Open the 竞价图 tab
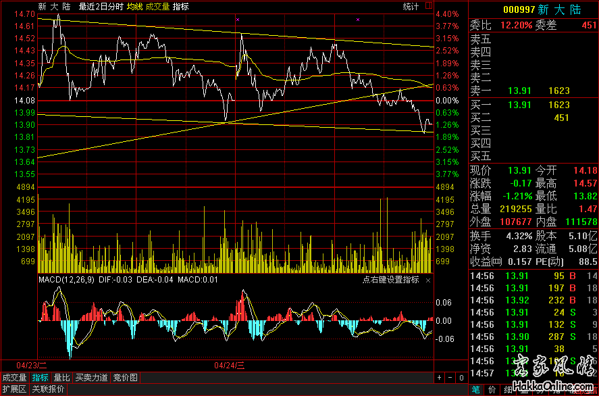Screen dimensions: 599x396 coord(125,378)
